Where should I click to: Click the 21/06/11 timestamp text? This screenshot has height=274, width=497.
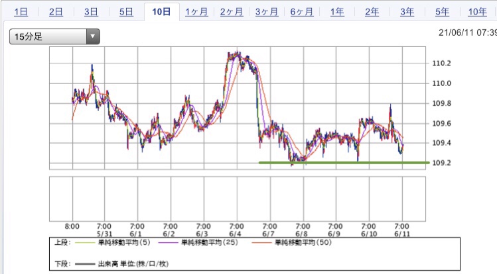(x=468, y=32)
